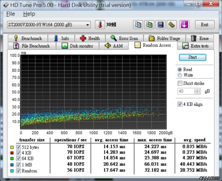Enable the Short stroke checkbox
This screenshot has width=222, height=181.
[x=180, y=83]
